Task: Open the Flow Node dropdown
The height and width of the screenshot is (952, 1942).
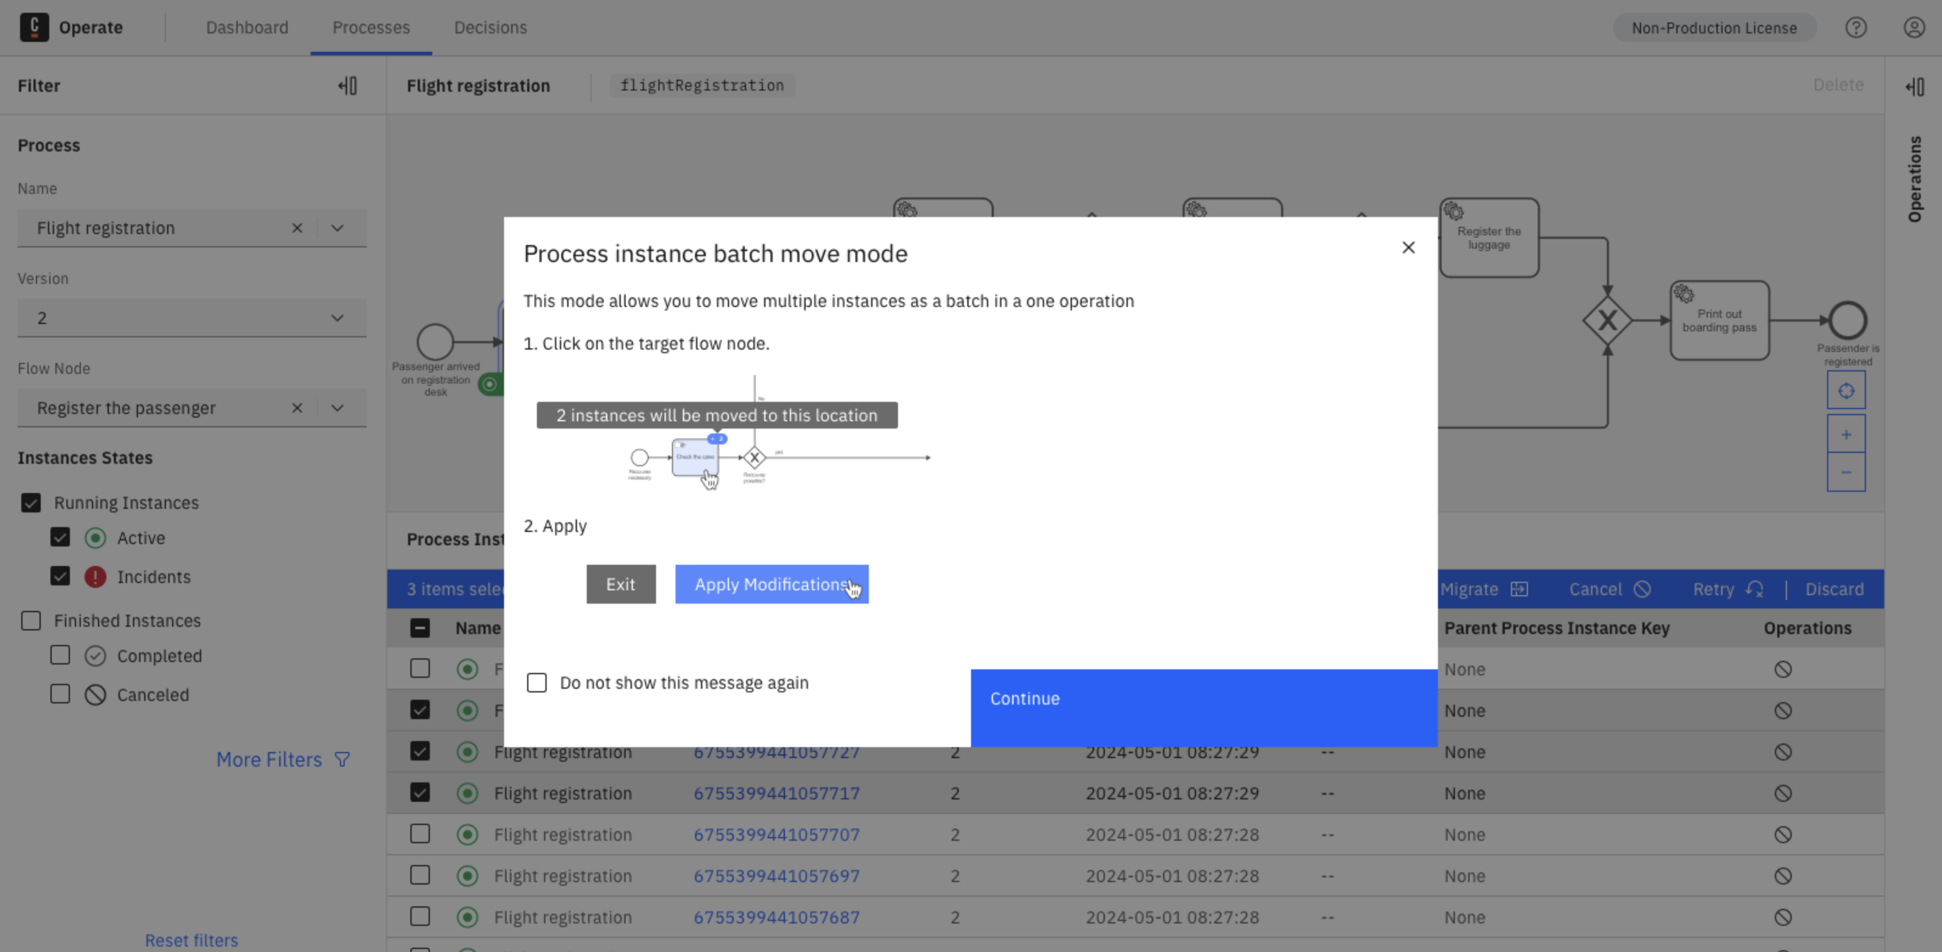Action: click(x=337, y=408)
